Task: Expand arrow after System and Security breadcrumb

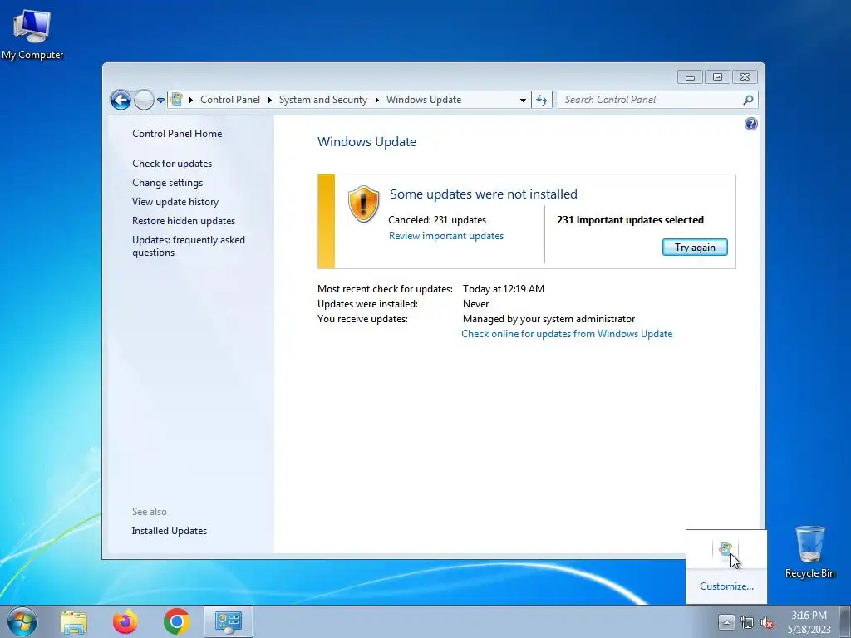Action: pos(376,100)
